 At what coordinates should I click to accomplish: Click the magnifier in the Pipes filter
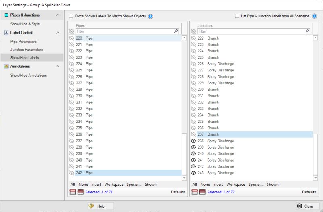[x=176, y=31]
